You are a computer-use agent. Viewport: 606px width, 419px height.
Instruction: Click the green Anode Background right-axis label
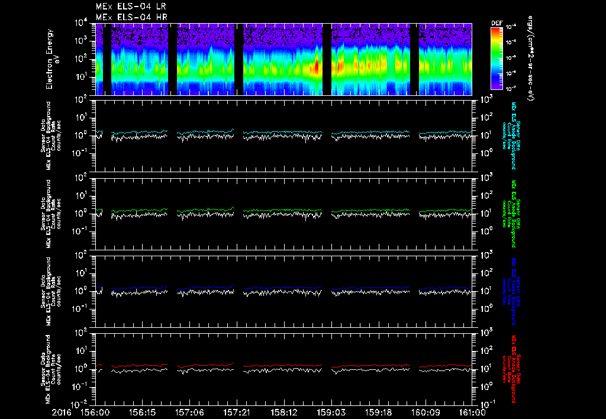click(511, 214)
